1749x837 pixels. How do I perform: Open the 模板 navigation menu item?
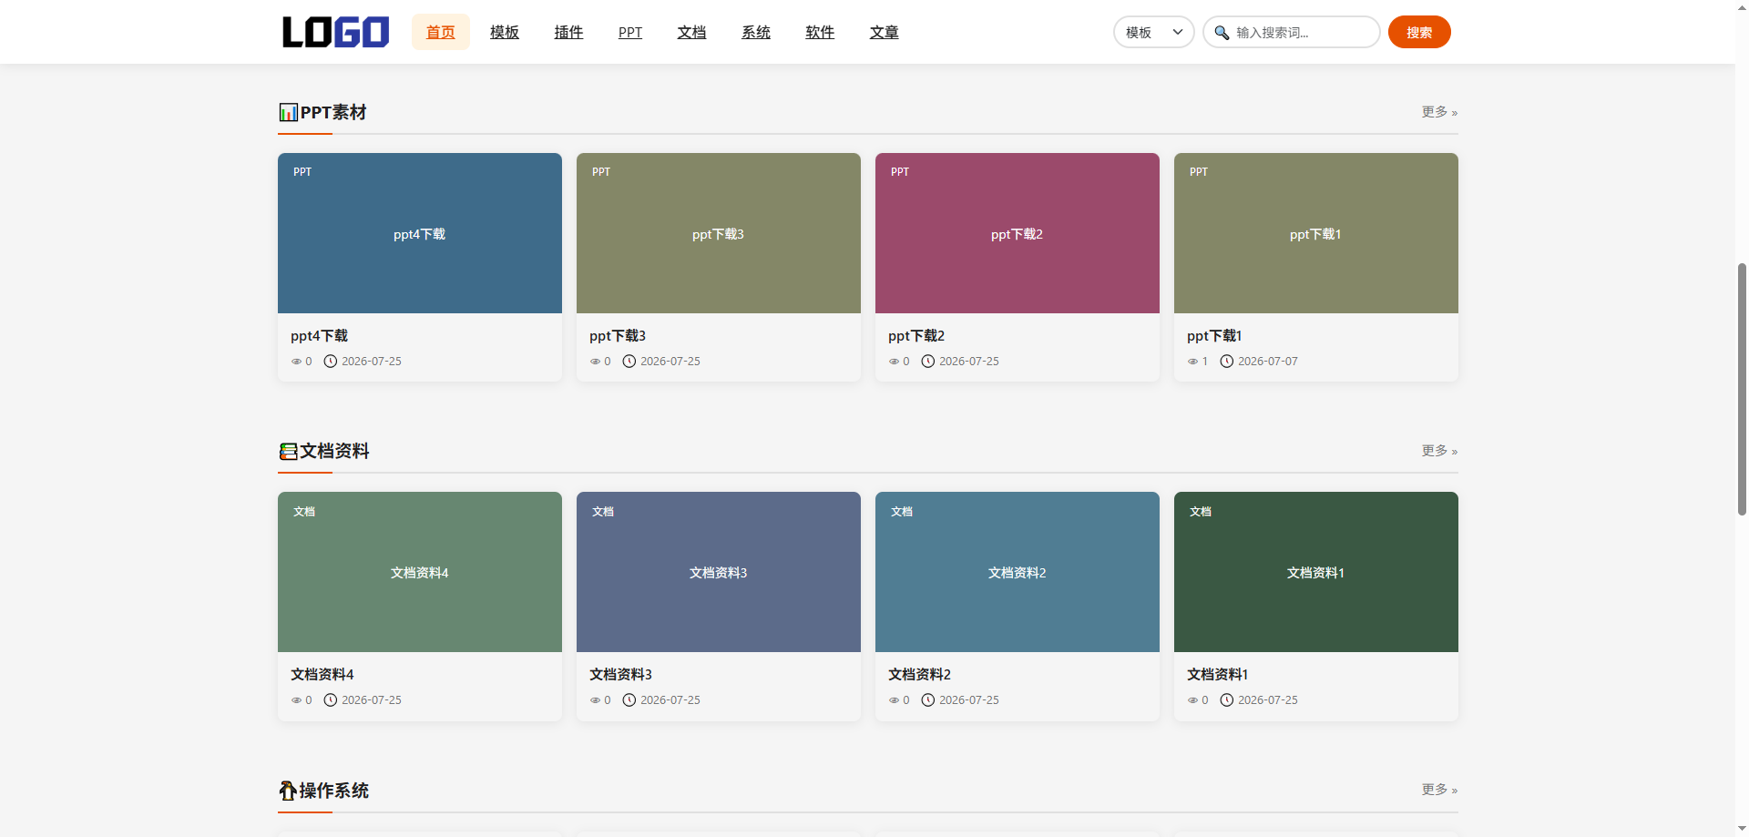pos(505,32)
